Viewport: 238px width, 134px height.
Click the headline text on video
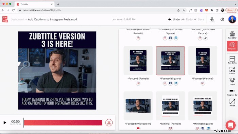click(57, 40)
